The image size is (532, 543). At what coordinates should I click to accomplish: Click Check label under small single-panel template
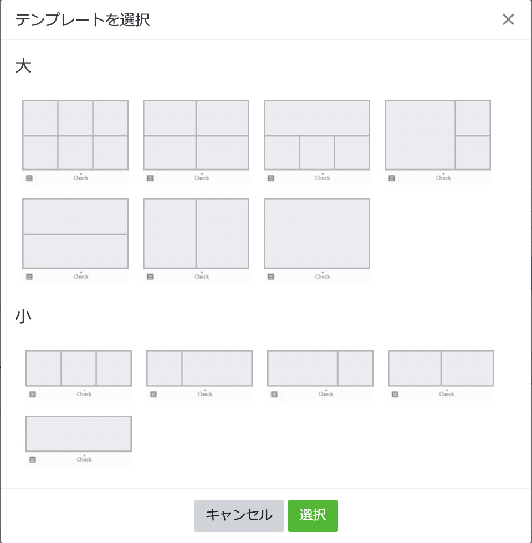tap(84, 459)
